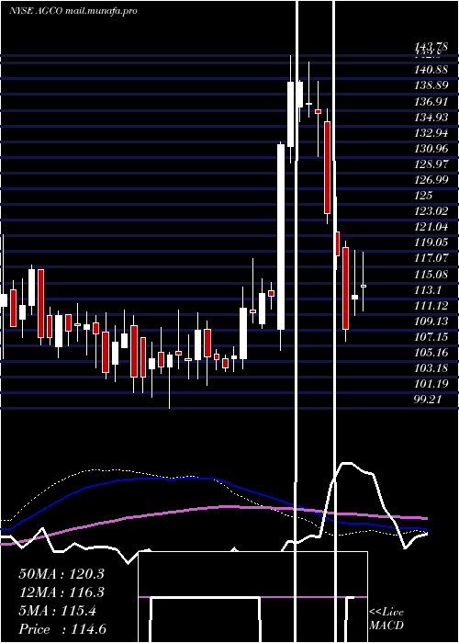
Task: Click the 119.05 price axis label
Action: [431, 243]
